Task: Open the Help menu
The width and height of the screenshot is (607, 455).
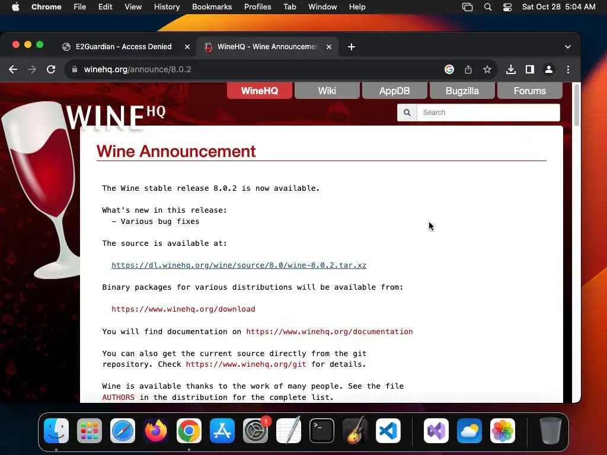Action: (357, 7)
